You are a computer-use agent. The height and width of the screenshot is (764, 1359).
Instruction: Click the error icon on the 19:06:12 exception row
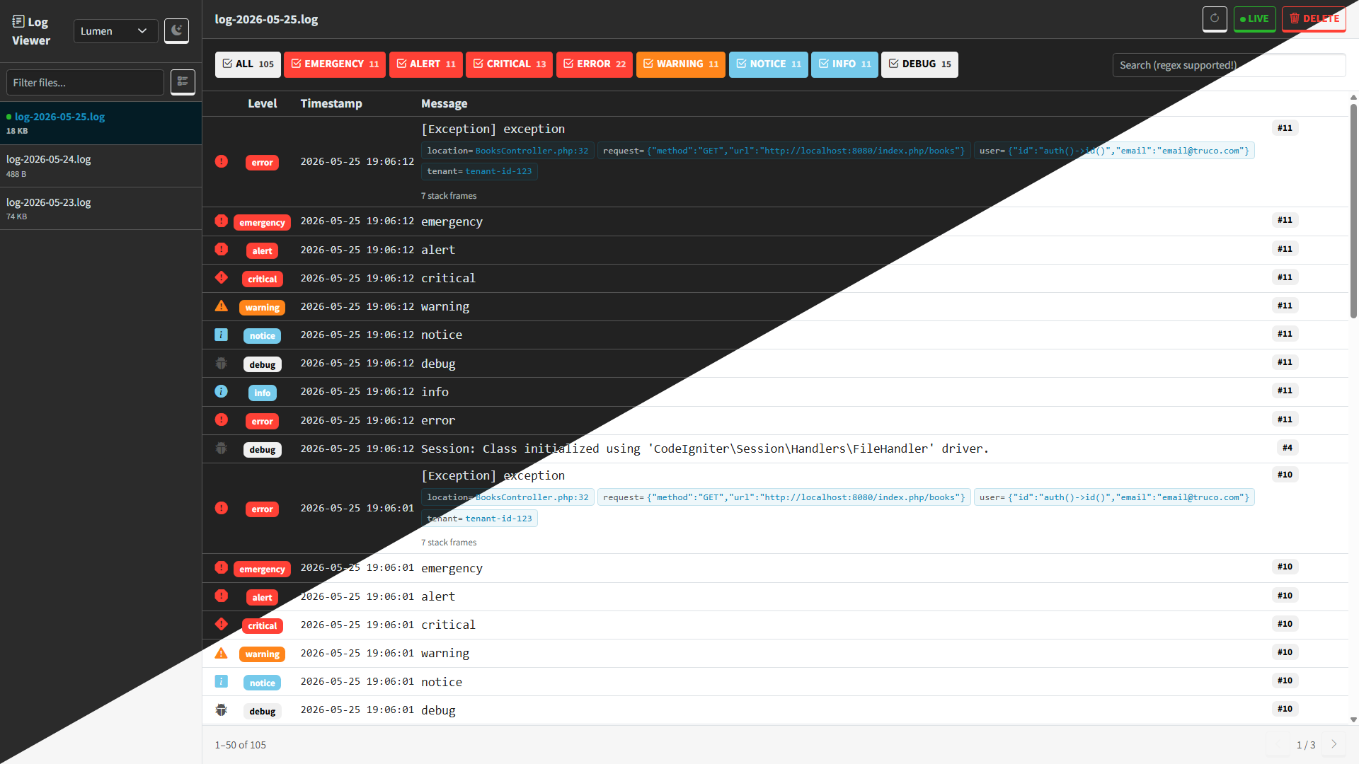pos(222,161)
